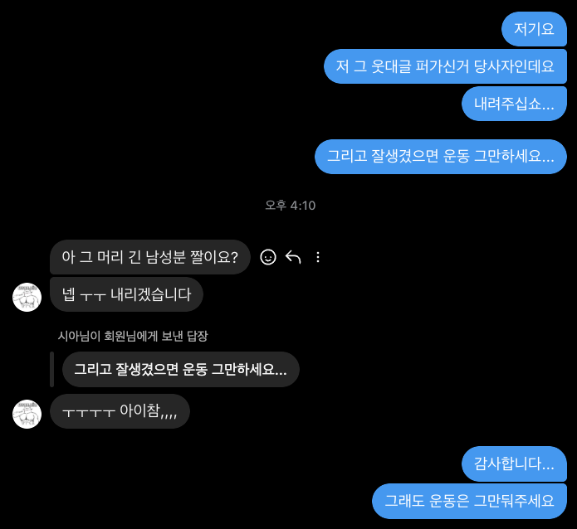This screenshot has height=529, width=577.
Task: Select message 아 그 머리 긴 남성분 짤이요?
Action: pos(150,257)
